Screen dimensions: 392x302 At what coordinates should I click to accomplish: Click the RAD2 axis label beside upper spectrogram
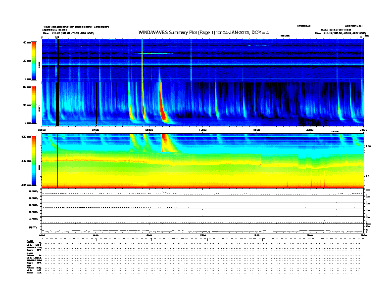[x=39, y=65]
